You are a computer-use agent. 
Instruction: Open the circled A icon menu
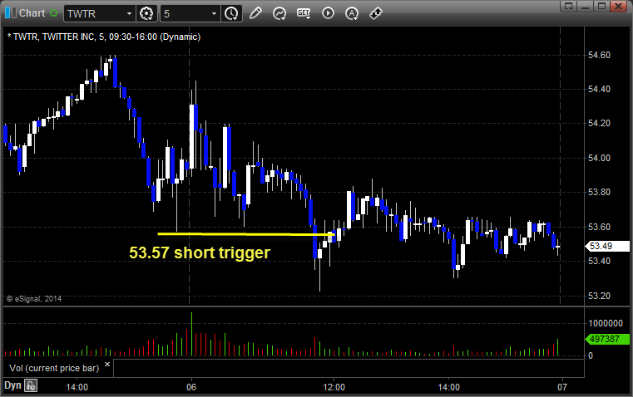click(x=352, y=13)
